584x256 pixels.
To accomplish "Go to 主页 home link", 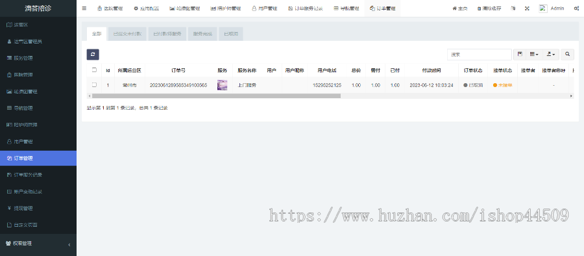I will point(460,8).
